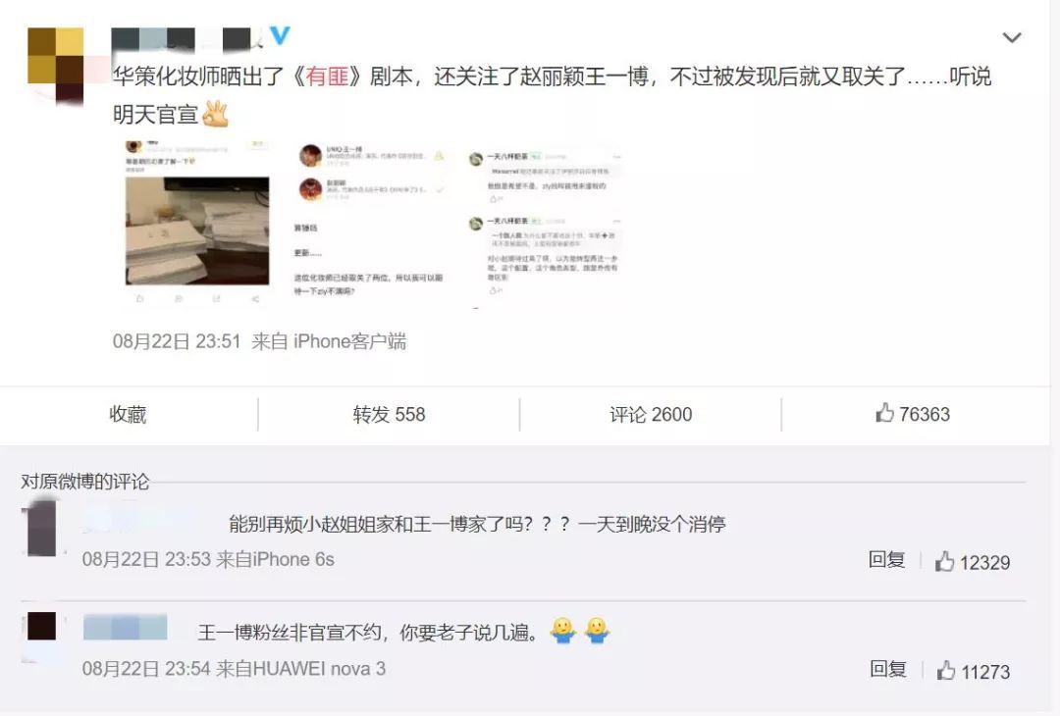This screenshot has height=716, width=1060.
Task: Reply to the 王一博粉丝 comment
Action: (887, 669)
